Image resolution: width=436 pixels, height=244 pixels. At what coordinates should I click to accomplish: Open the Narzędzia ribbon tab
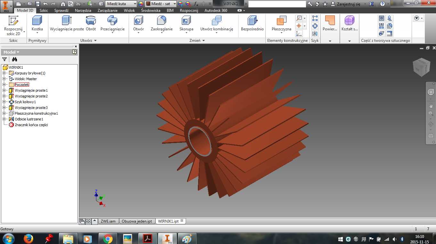coord(83,11)
